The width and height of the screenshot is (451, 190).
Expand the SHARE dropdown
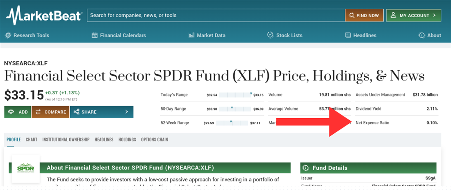(101, 112)
